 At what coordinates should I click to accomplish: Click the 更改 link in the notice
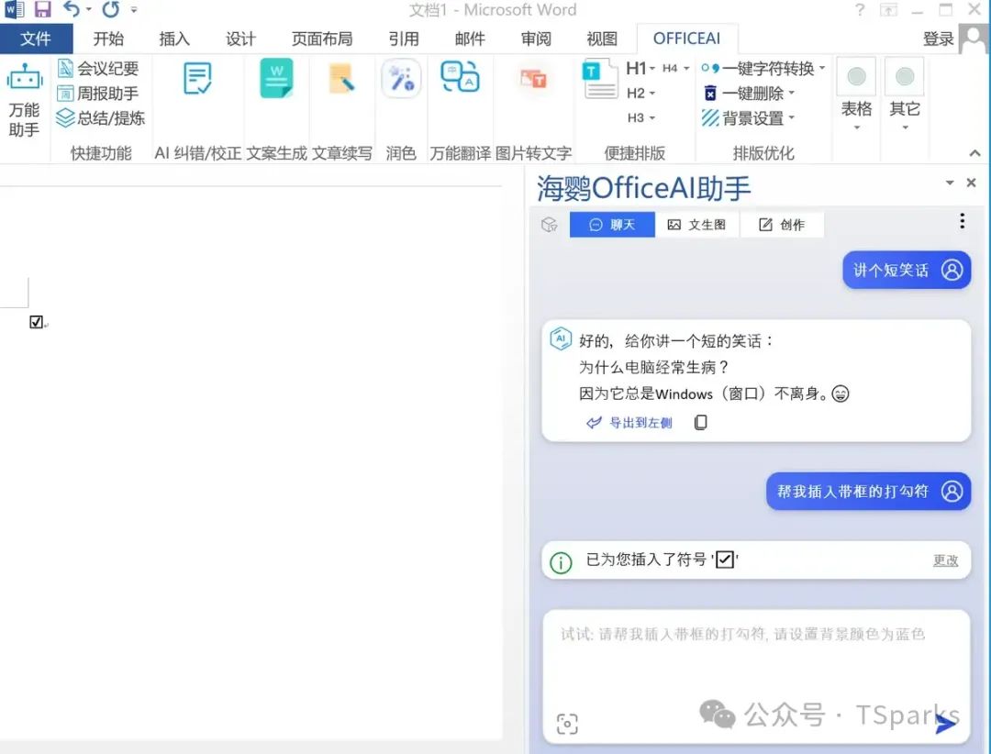pyautogui.click(x=945, y=560)
